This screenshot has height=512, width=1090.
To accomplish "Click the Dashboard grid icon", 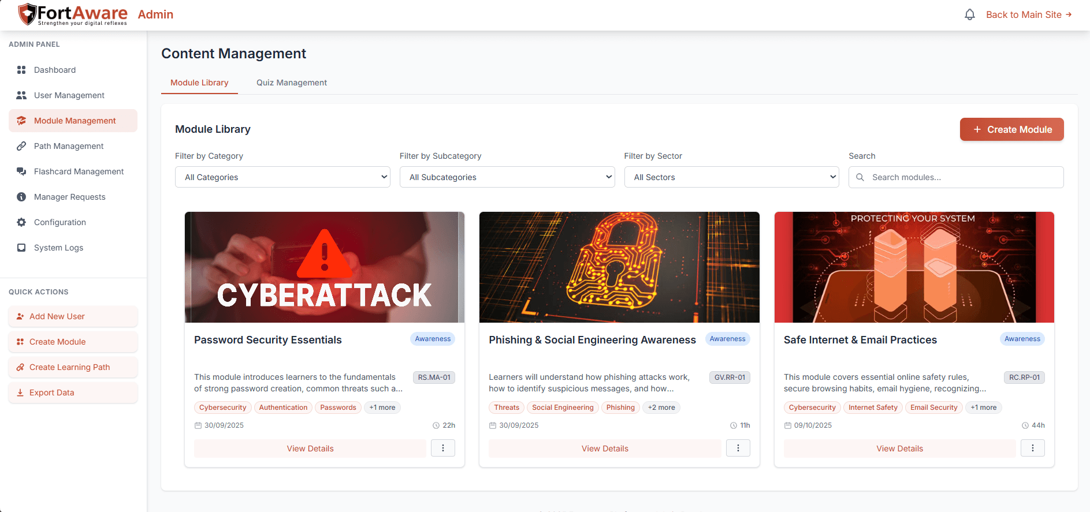I will pos(21,70).
